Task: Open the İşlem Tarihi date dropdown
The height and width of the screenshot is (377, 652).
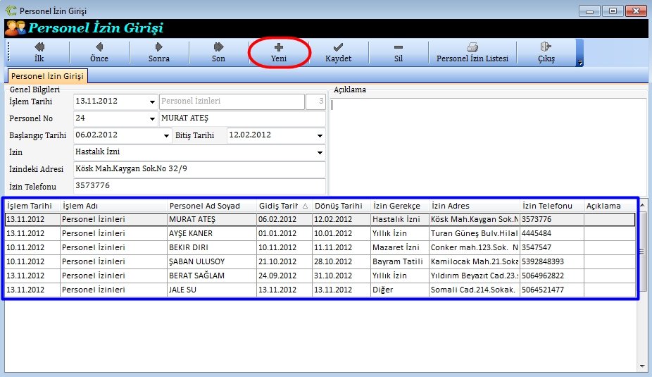Action: click(x=153, y=102)
